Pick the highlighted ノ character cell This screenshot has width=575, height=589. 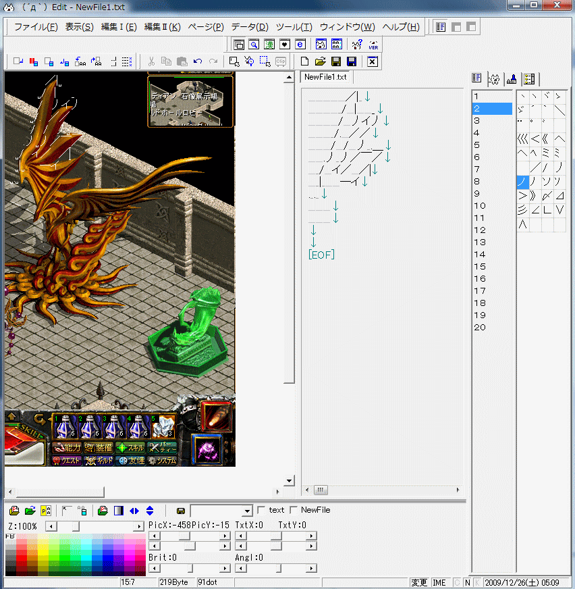(523, 182)
